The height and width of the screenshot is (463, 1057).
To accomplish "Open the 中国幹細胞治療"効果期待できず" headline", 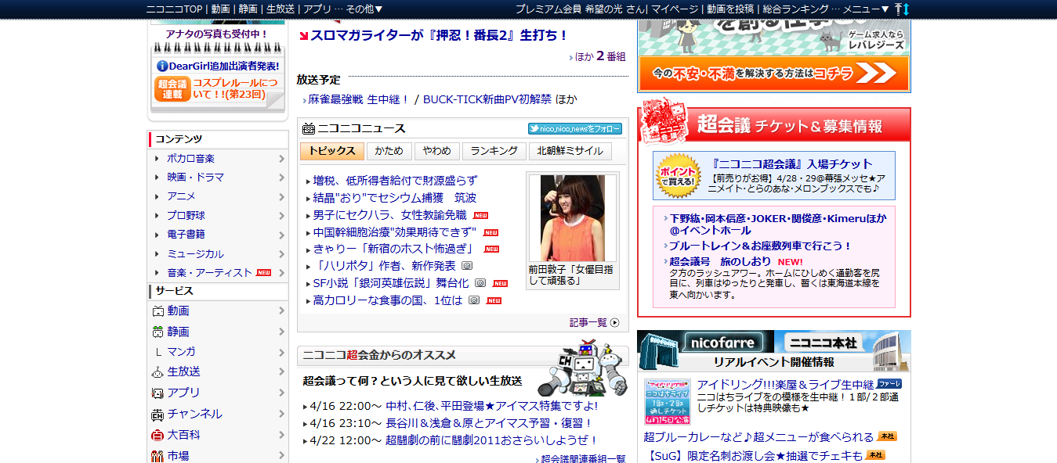I will (x=395, y=232).
